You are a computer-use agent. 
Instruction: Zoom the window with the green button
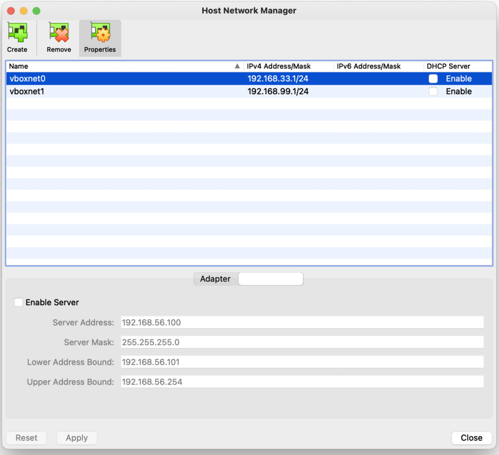click(37, 11)
